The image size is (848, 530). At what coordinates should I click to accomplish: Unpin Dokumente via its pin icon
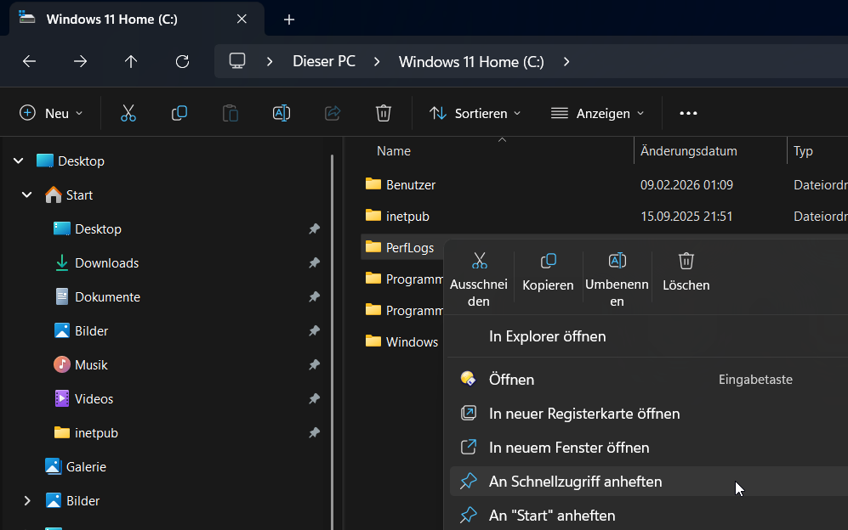(x=314, y=297)
